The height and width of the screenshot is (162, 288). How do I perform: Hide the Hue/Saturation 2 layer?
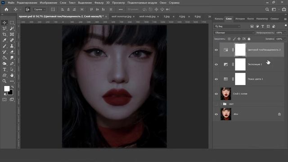[216, 50]
